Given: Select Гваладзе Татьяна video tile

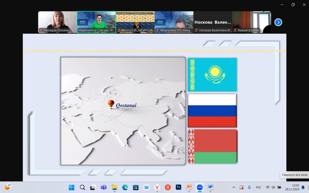Looking at the screenshot, I should [x=58, y=22].
